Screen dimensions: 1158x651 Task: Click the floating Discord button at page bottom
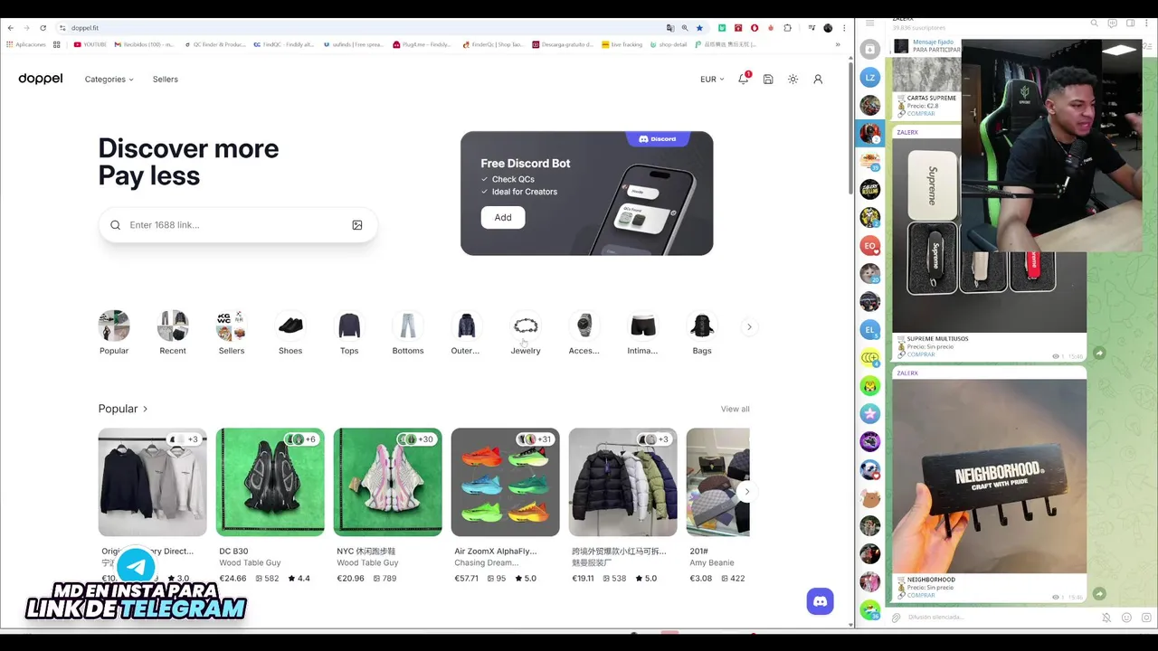(820, 601)
